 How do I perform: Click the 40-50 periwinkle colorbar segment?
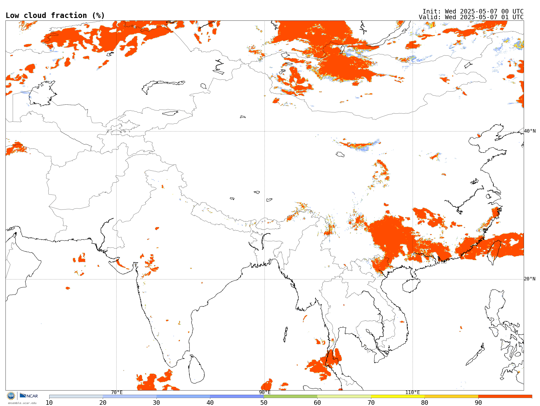237,397
